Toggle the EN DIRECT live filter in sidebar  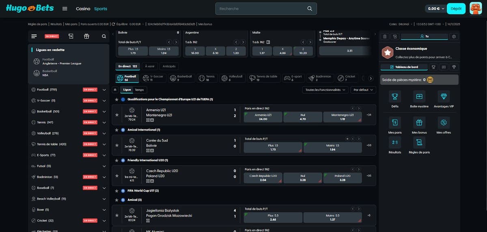point(52,36)
